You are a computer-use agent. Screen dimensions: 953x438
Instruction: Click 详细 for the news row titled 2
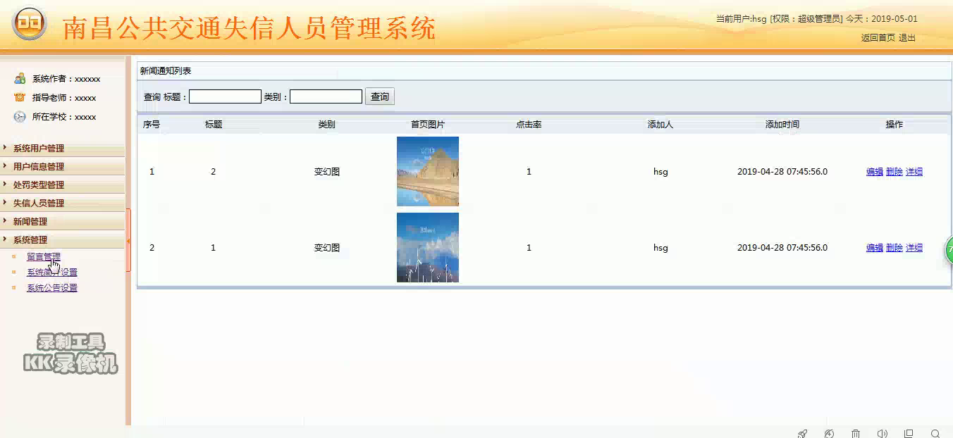914,172
